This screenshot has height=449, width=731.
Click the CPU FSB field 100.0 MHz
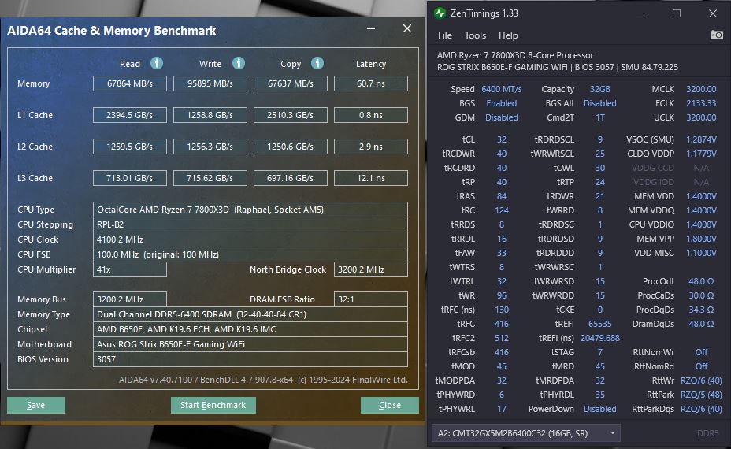click(x=250, y=254)
